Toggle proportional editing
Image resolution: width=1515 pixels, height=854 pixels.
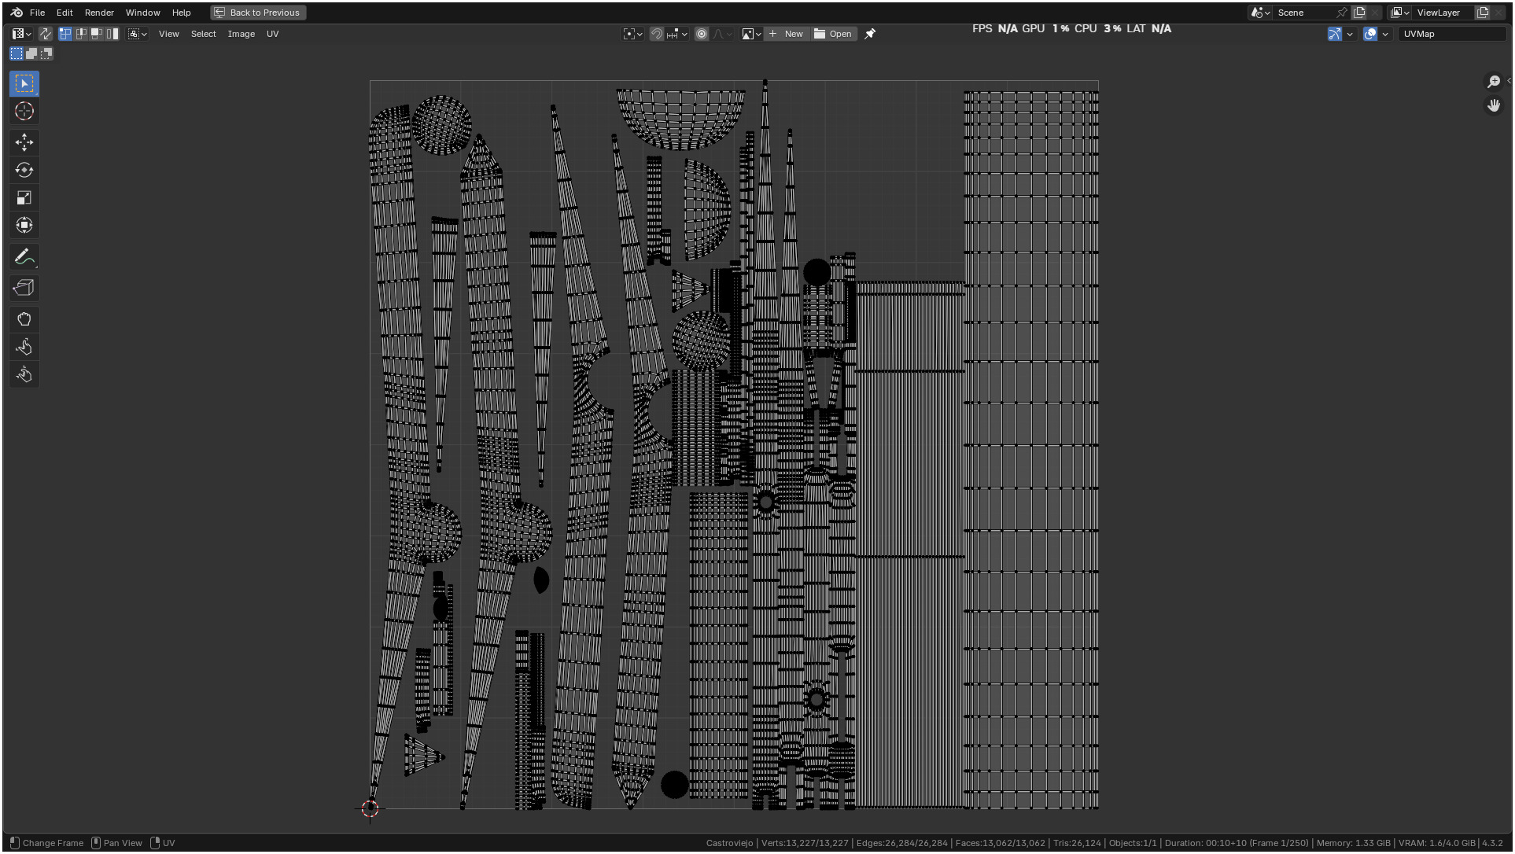click(x=702, y=34)
